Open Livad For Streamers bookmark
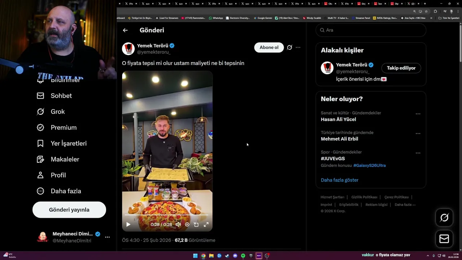Image resolution: width=462 pixels, height=260 pixels. coord(167,18)
